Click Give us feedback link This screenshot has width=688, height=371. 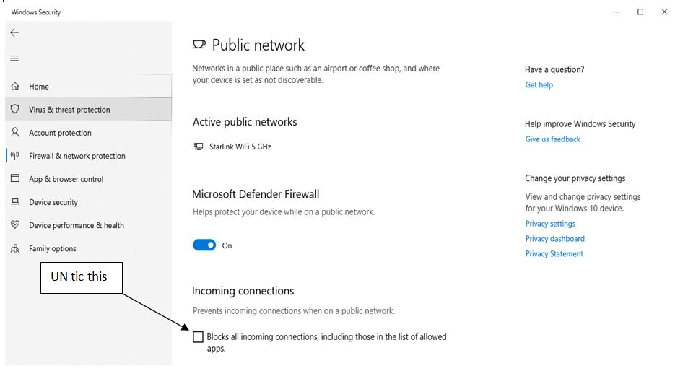coord(553,139)
